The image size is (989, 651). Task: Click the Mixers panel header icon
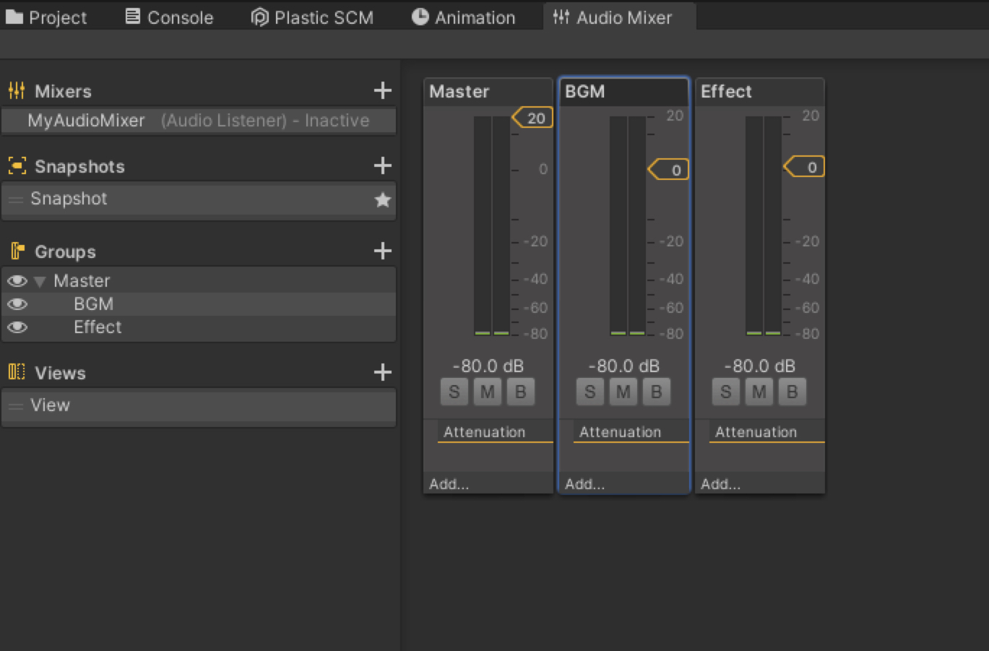(x=16, y=90)
